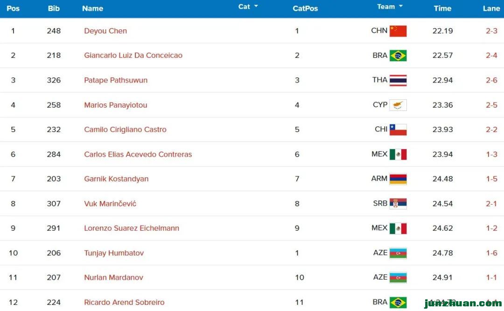The width and height of the screenshot is (504, 311).
Task: Click Azerbaijan flag in Tunjay Humbatov's row
Action: 398,253
